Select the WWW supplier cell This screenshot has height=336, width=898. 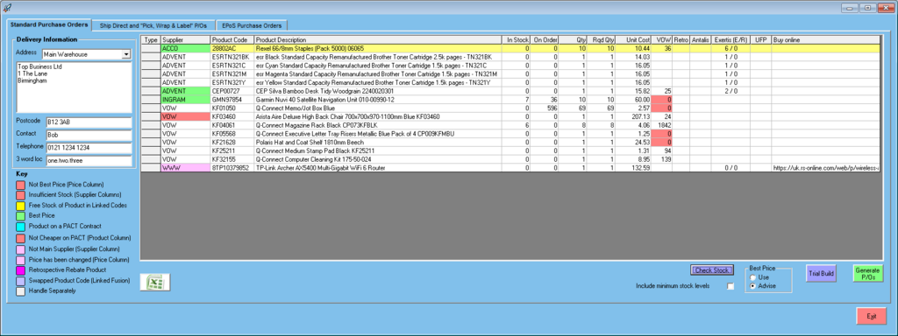point(186,167)
